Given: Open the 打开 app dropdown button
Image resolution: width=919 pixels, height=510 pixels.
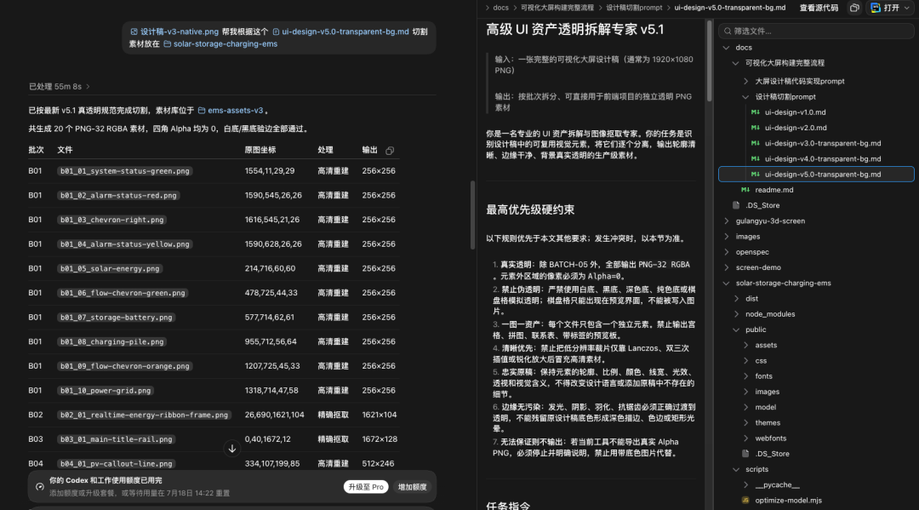Looking at the screenshot, I should (x=890, y=8).
